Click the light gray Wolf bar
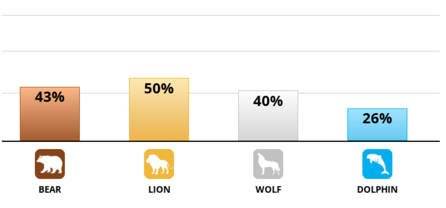This screenshot has width=446, height=208. pyautogui.click(x=268, y=116)
